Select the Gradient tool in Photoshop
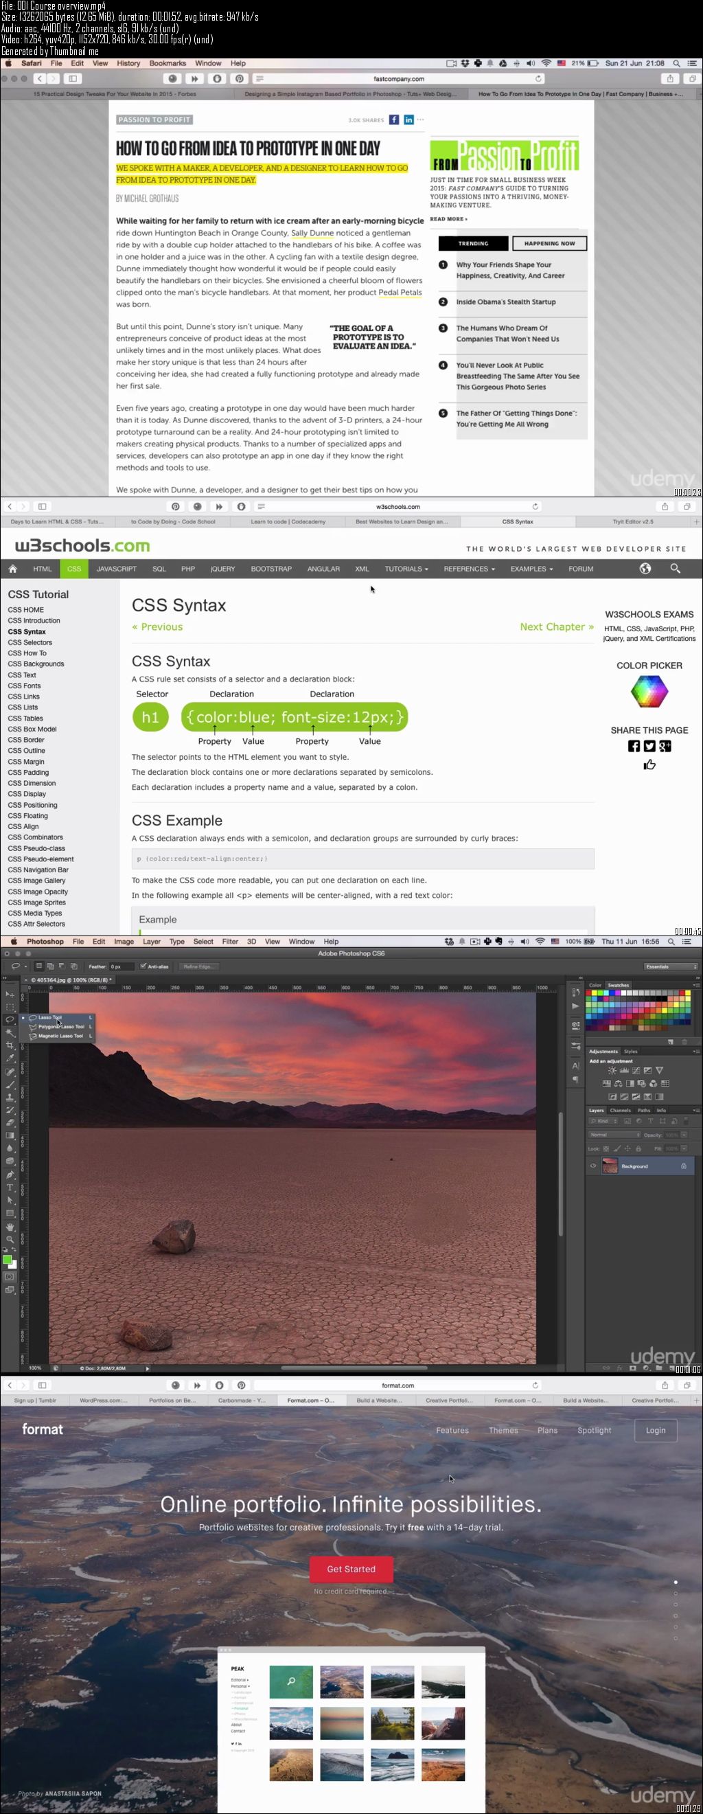703x1814 pixels. click(x=10, y=1136)
